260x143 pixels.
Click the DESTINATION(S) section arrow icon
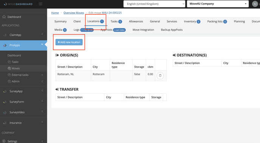(174, 55)
